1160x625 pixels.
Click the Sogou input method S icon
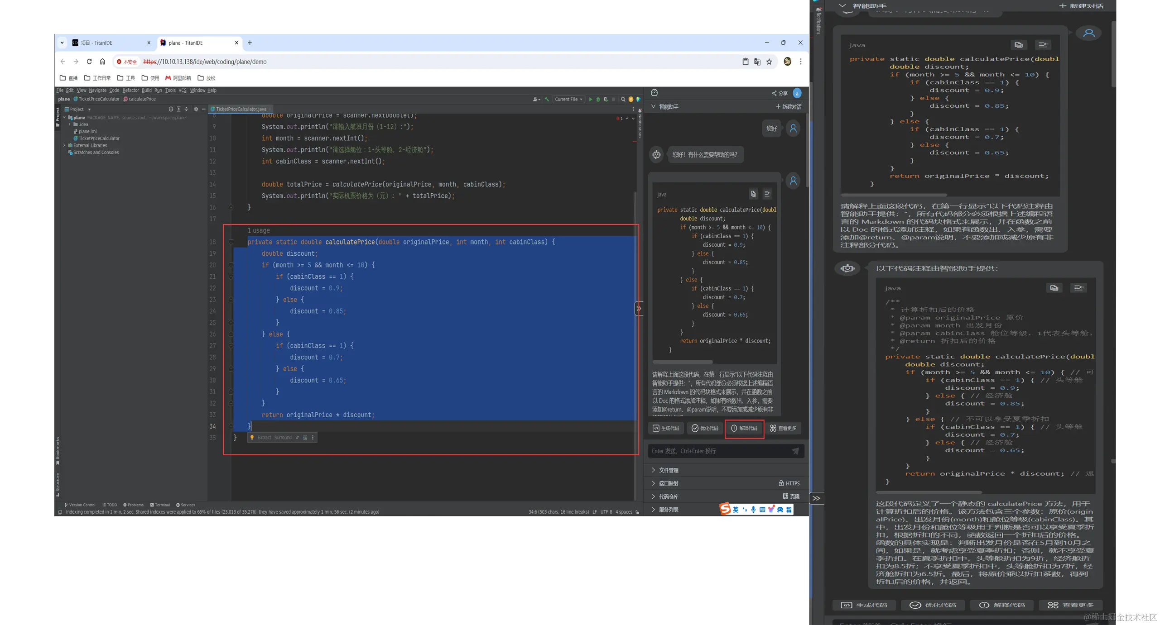pyautogui.click(x=725, y=509)
